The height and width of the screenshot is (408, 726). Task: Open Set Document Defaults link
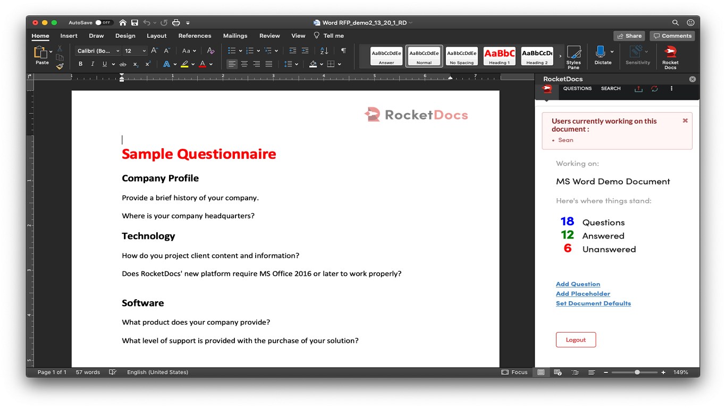point(593,303)
